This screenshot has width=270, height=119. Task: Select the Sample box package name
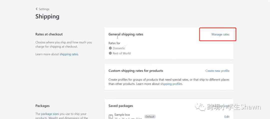click(122, 115)
